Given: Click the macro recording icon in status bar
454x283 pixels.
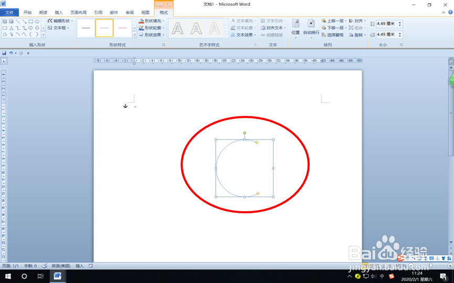Looking at the screenshot, I should (x=91, y=266).
